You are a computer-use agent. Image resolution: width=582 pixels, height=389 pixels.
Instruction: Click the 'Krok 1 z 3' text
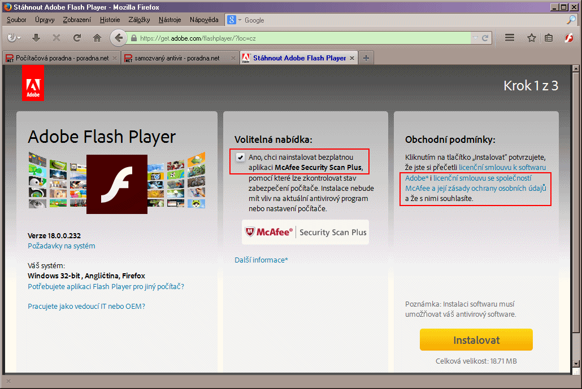(x=531, y=86)
